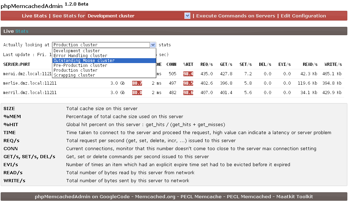Choose 'Error Handling cluster' option
The height and width of the screenshot is (201, 348).
pyautogui.click(x=80, y=56)
